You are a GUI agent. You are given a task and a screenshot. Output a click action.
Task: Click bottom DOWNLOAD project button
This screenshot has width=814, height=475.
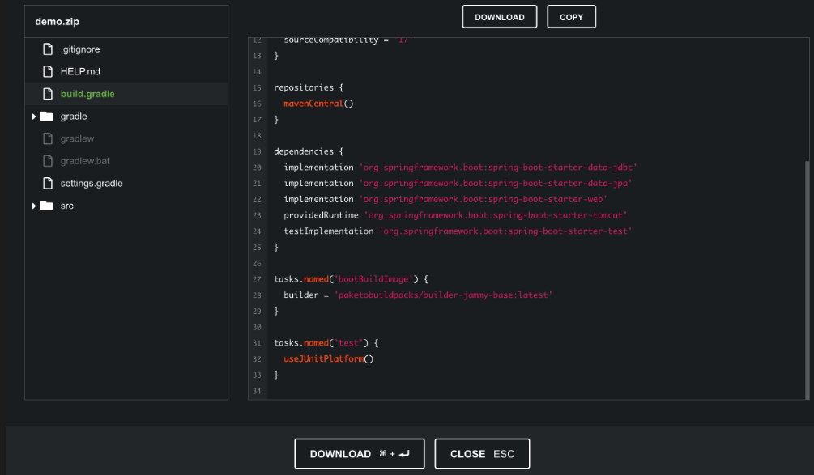(x=360, y=454)
